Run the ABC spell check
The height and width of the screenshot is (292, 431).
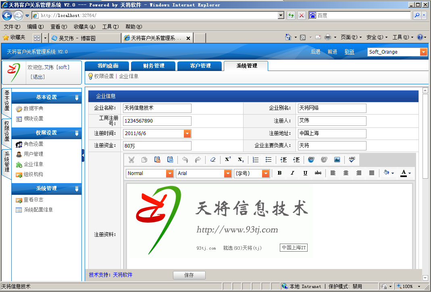pos(352,160)
